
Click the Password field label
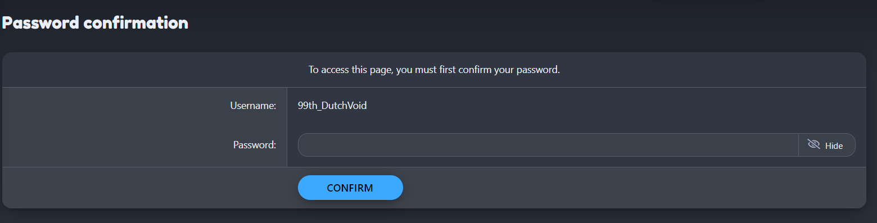coord(255,145)
